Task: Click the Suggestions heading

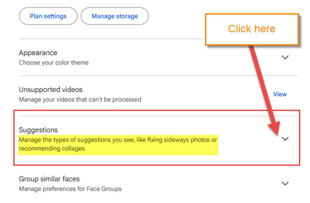Action: (x=39, y=130)
